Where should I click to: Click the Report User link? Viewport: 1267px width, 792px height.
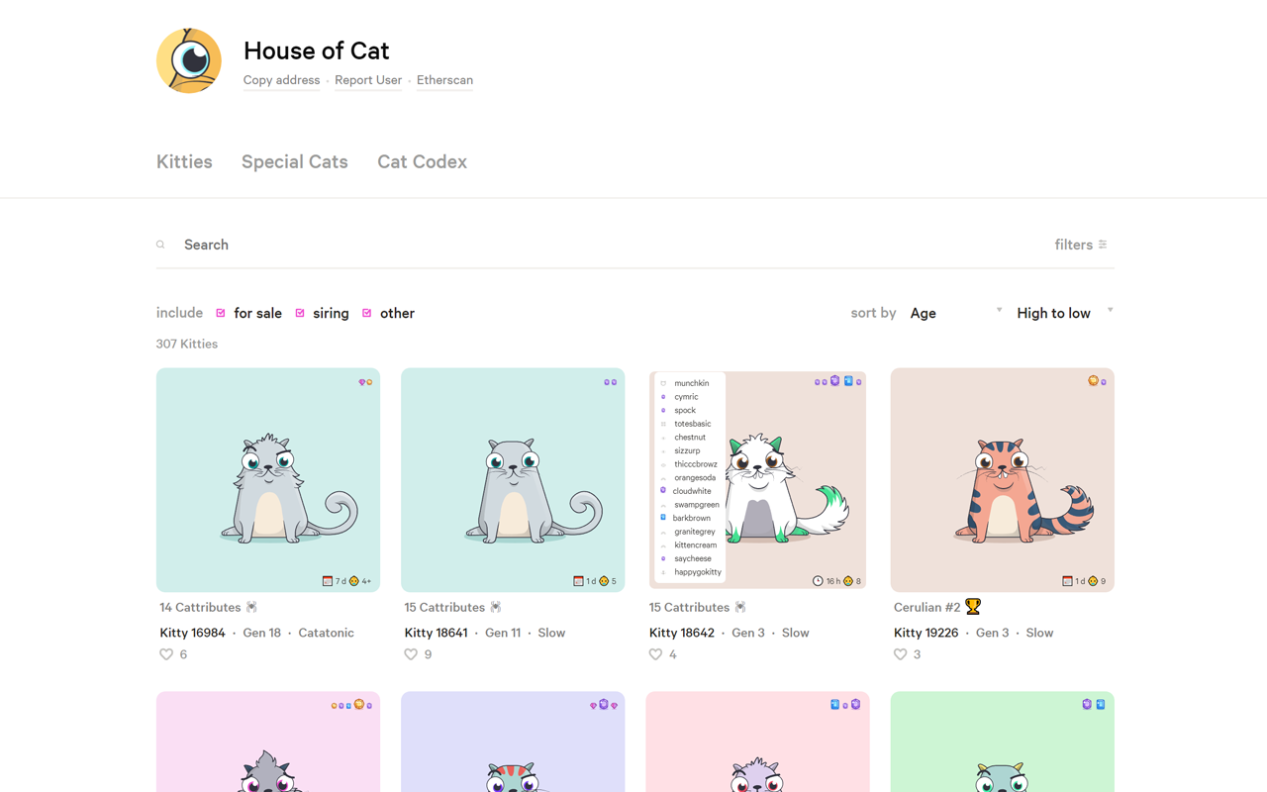pos(368,80)
